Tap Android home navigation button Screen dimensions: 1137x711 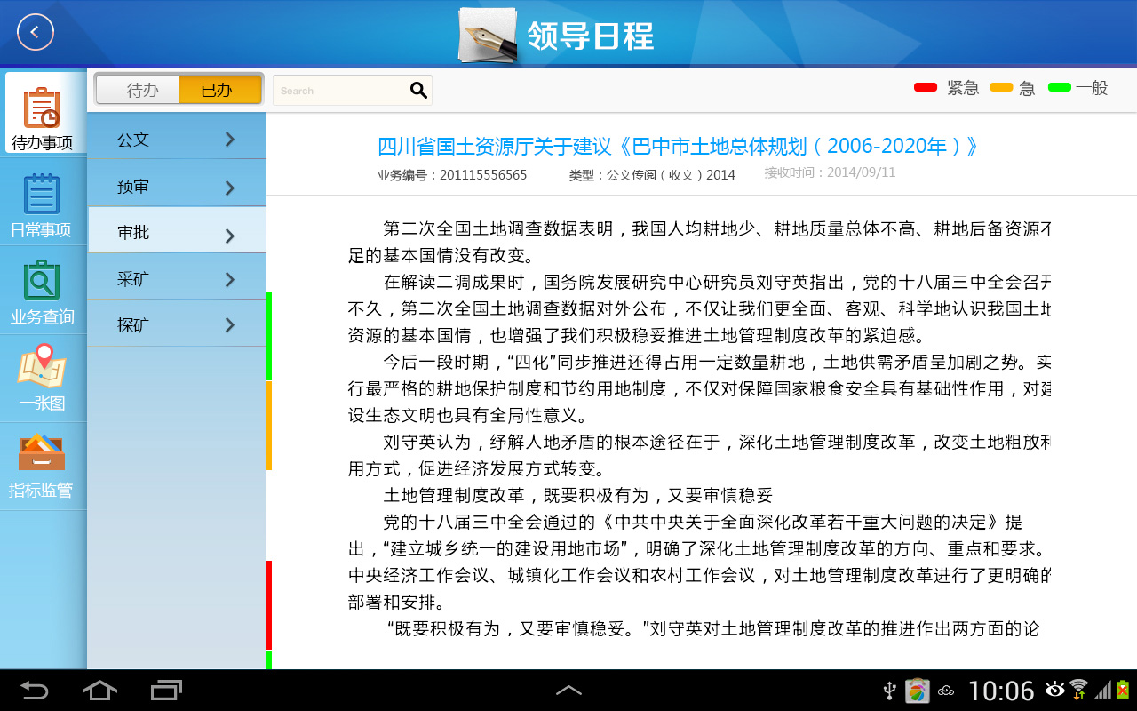pos(99,690)
